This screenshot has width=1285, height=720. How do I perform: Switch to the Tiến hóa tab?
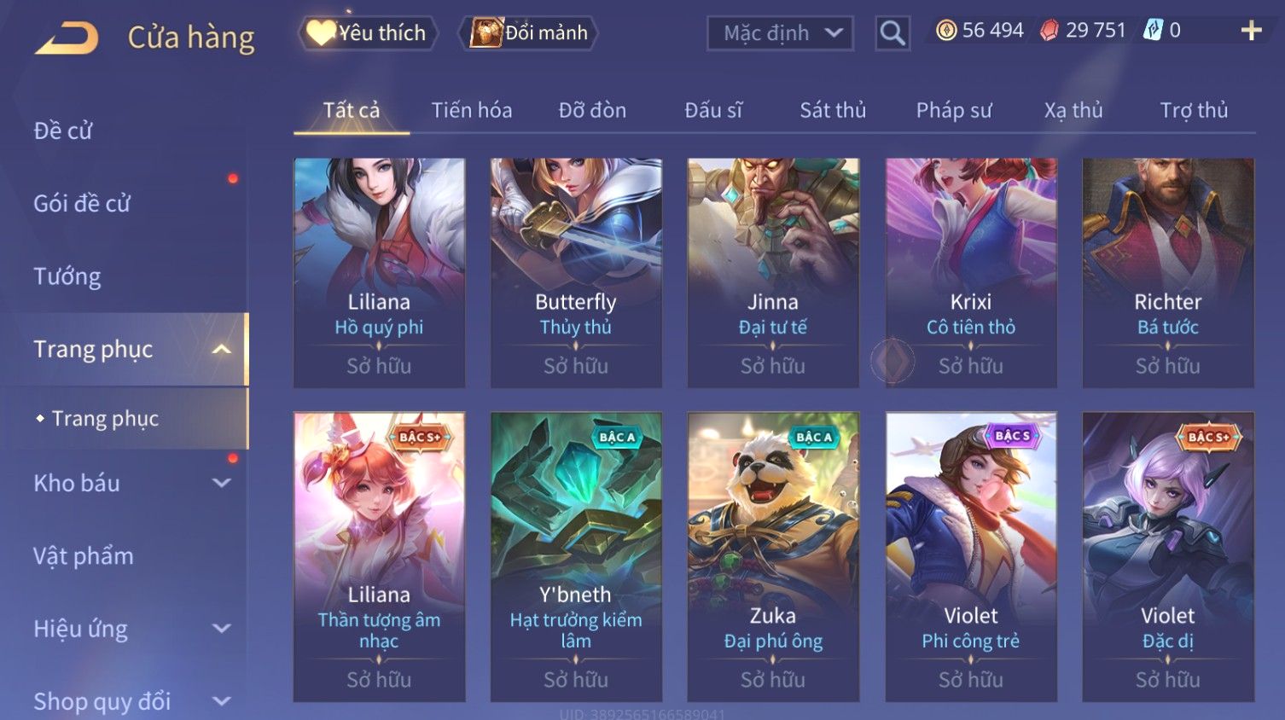[x=471, y=110]
